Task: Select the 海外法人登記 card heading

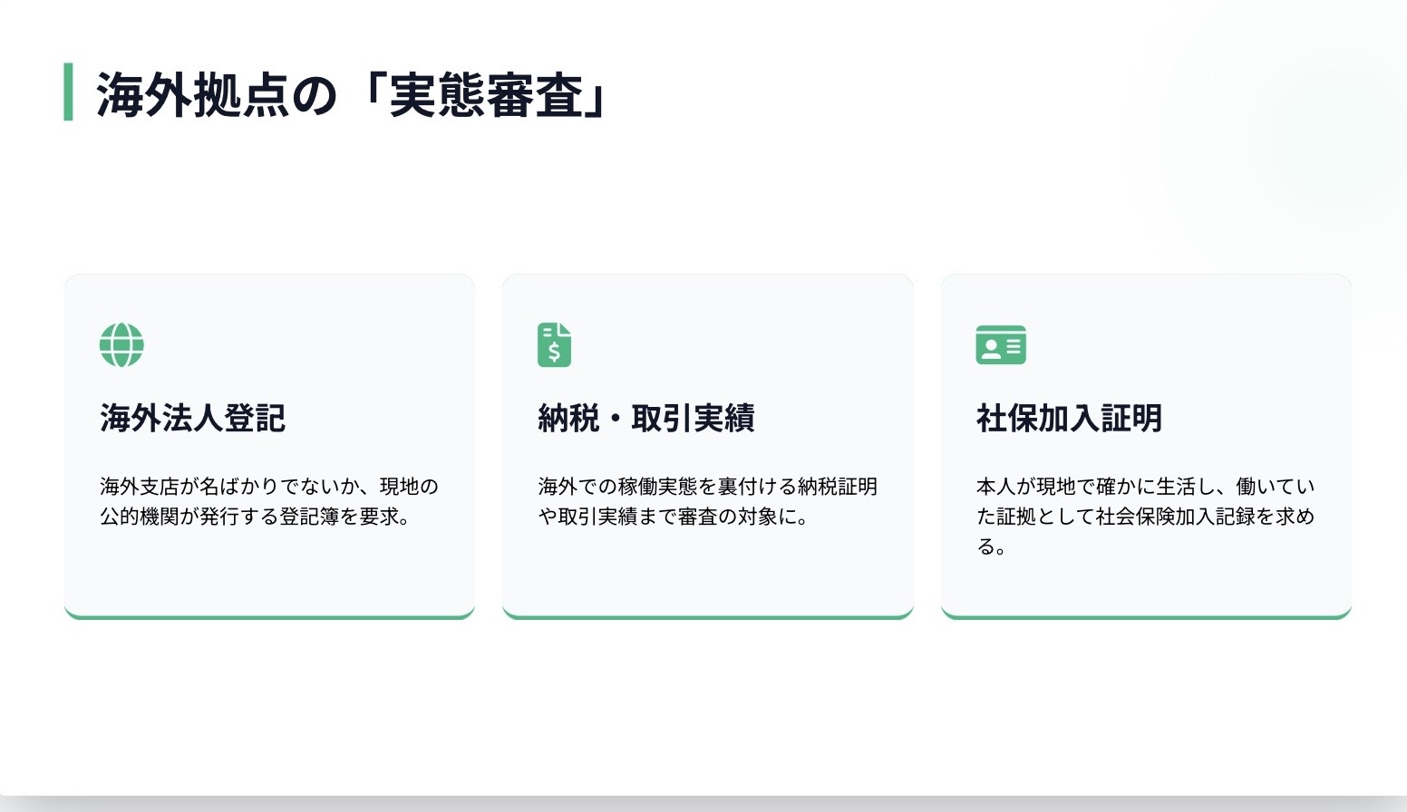Action: [x=192, y=419]
